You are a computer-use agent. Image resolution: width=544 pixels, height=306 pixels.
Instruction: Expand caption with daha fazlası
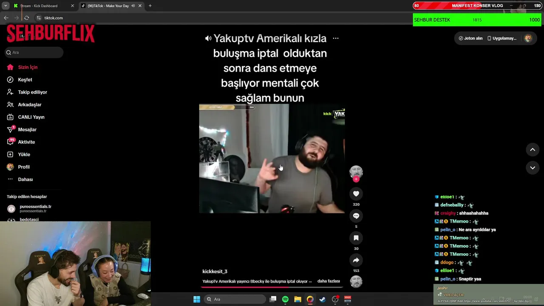tap(329, 281)
